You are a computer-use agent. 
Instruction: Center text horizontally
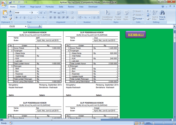(x=55, y=17)
